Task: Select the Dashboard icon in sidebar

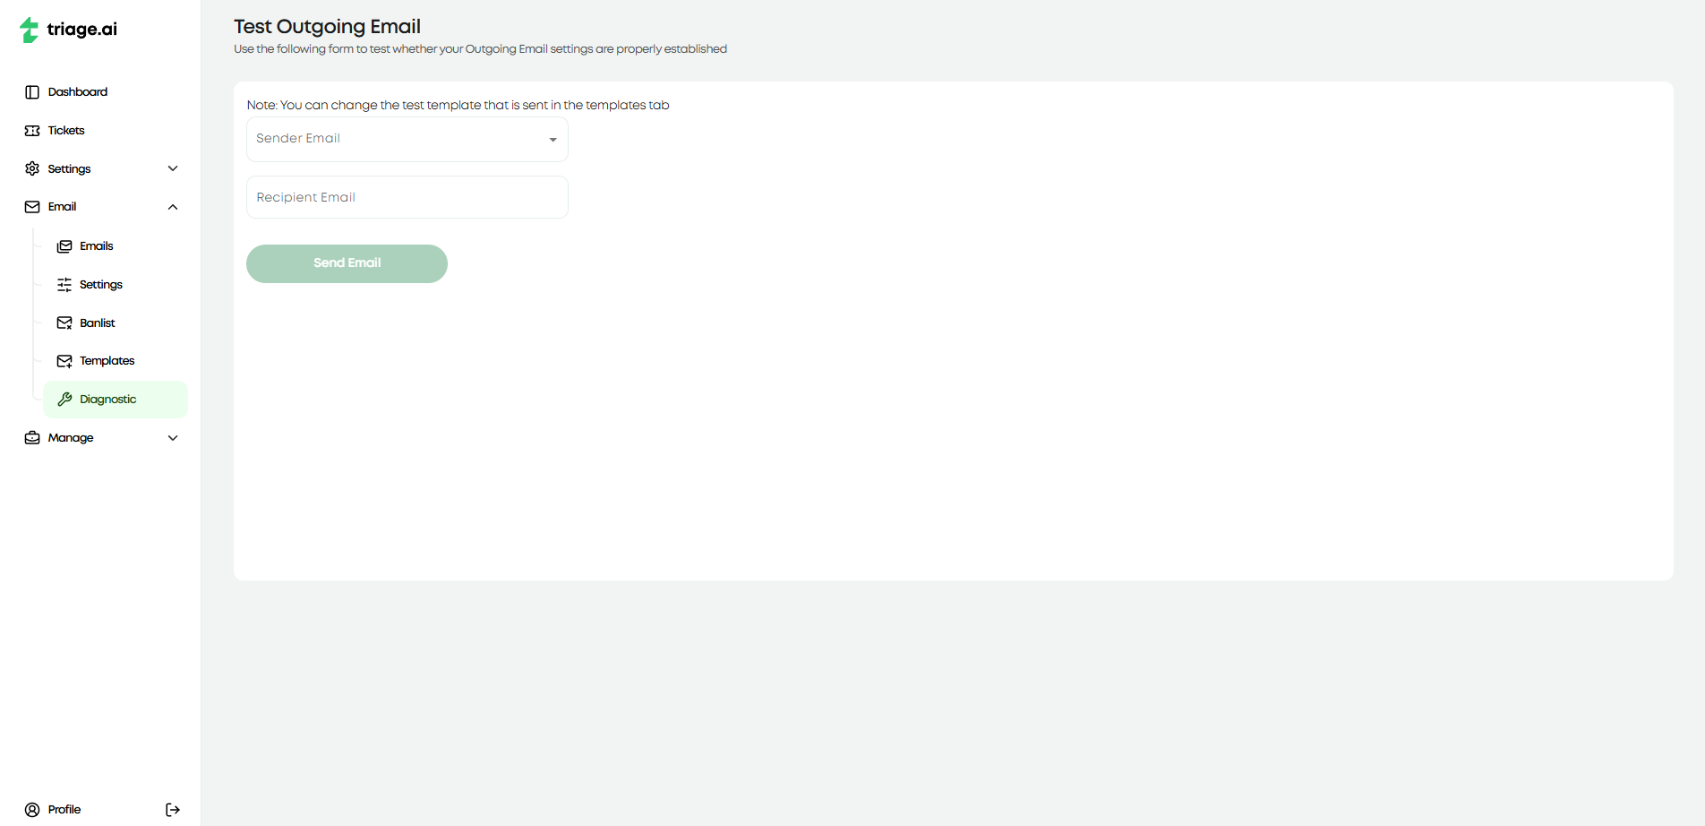Action: coord(32,91)
